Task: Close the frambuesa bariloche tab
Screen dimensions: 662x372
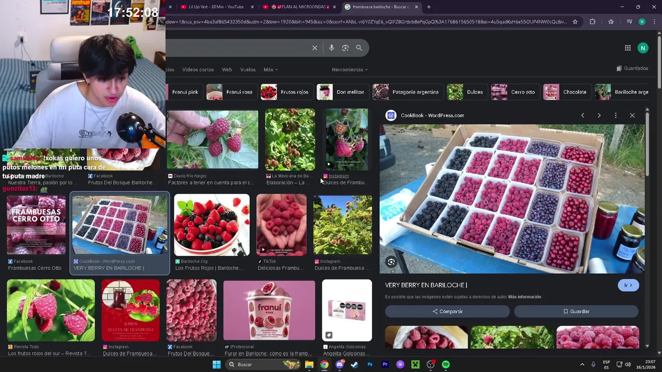Action: [x=416, y=7]
